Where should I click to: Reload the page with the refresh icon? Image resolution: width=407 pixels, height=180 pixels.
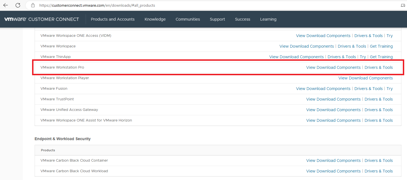18,5
